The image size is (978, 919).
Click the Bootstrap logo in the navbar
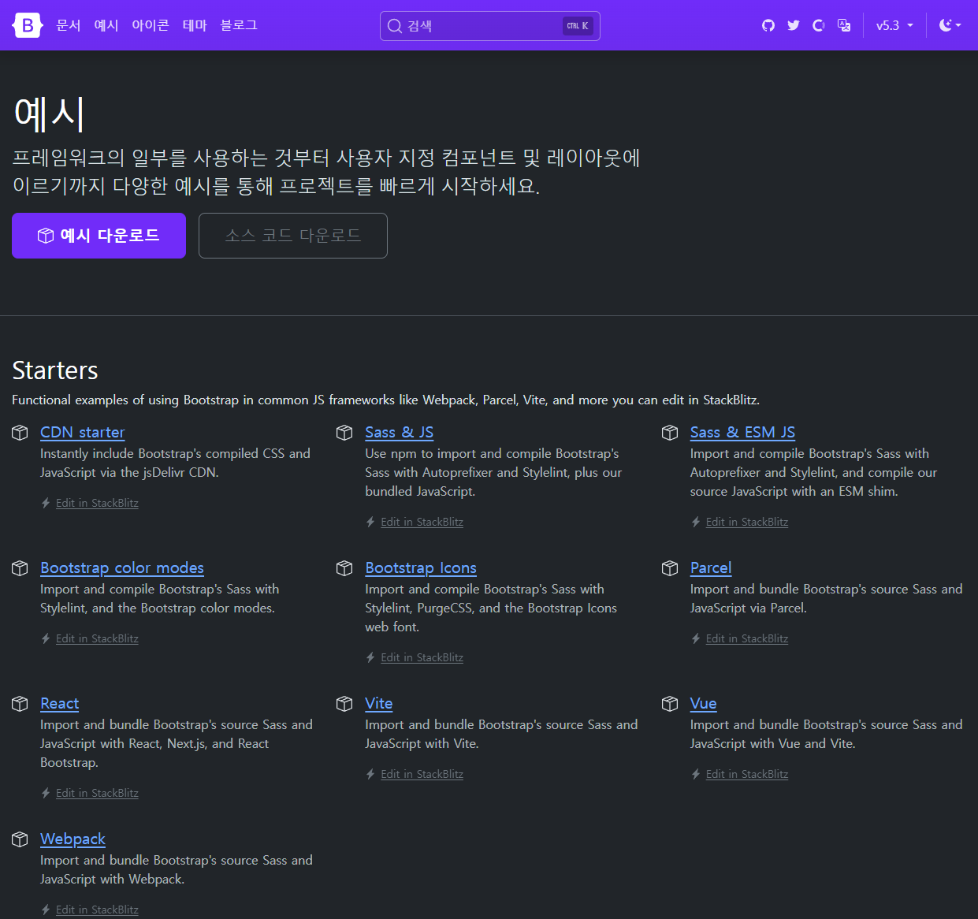click(x=27, y=25)
